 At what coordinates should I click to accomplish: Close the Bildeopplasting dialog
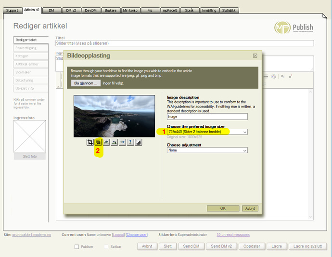[x=255, y=55]
